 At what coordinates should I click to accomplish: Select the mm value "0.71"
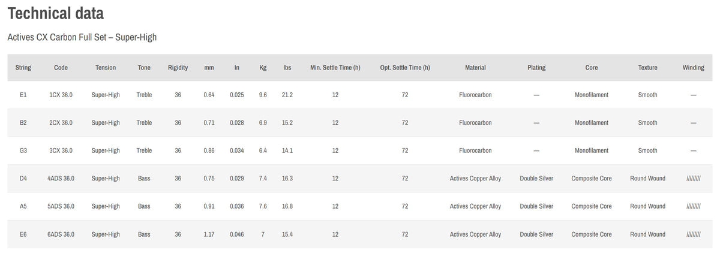tap(209, 123)
